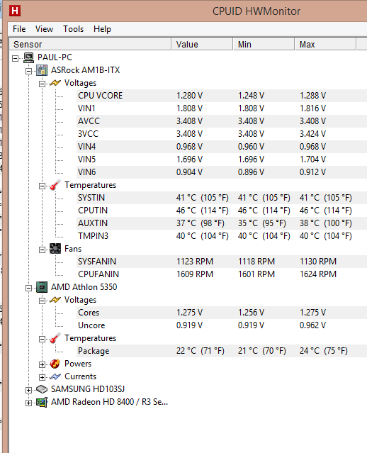Screen dimensions: 367x453
Task: Expand the SAMSUNG HD103SJ node
Action: pos(28,390)
